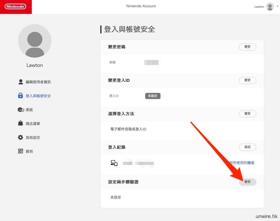Click the QR code icon for 簽到
This screenshot has height=221, width=280.
pos(21,151)
